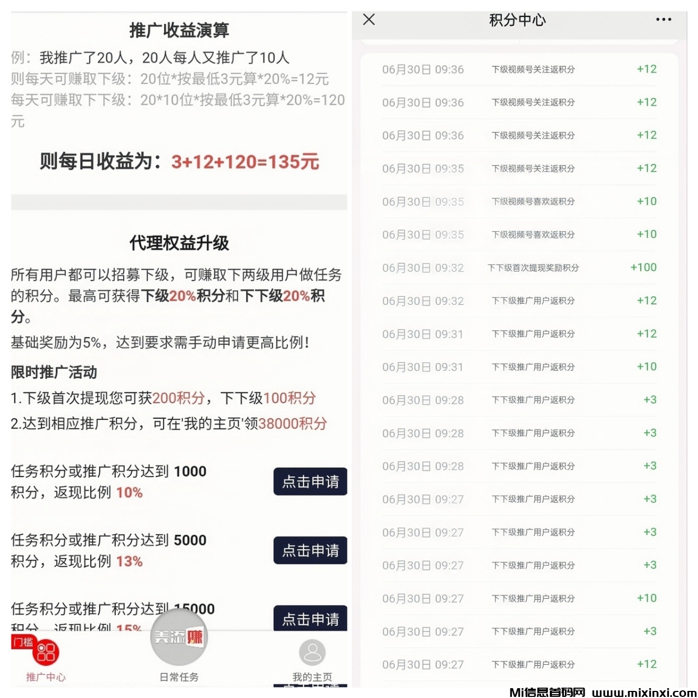Switch to the 推广中心 tab label
Image resolution: width=698 pixels, height=698 pixels.
pyautogui.click(x=46, y=677)
